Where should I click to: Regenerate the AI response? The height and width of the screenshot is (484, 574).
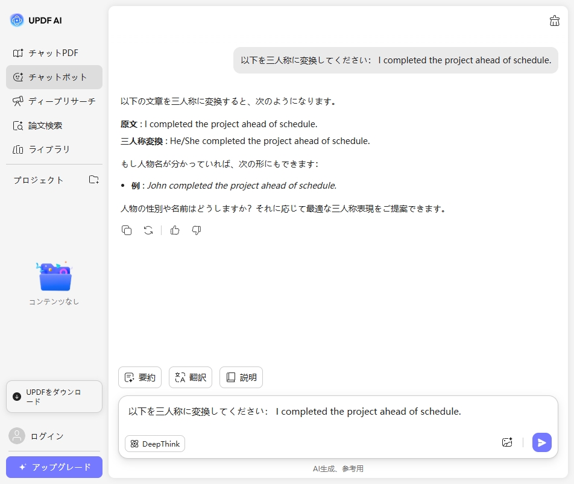pyautogui.click(x=148, y=230)
